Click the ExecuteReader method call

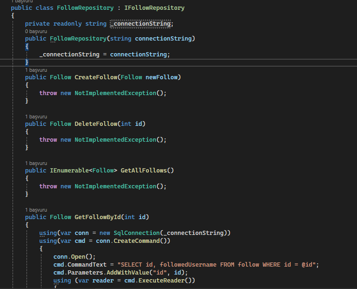tap(162, 280)
